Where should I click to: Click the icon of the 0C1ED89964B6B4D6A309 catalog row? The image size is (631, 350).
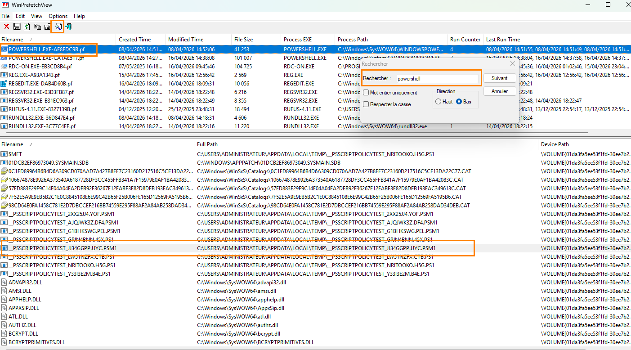(x=4, y=171)
